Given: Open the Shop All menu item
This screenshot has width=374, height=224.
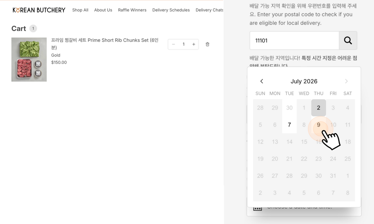Looking at the screenshot, I should click(80, 10).
